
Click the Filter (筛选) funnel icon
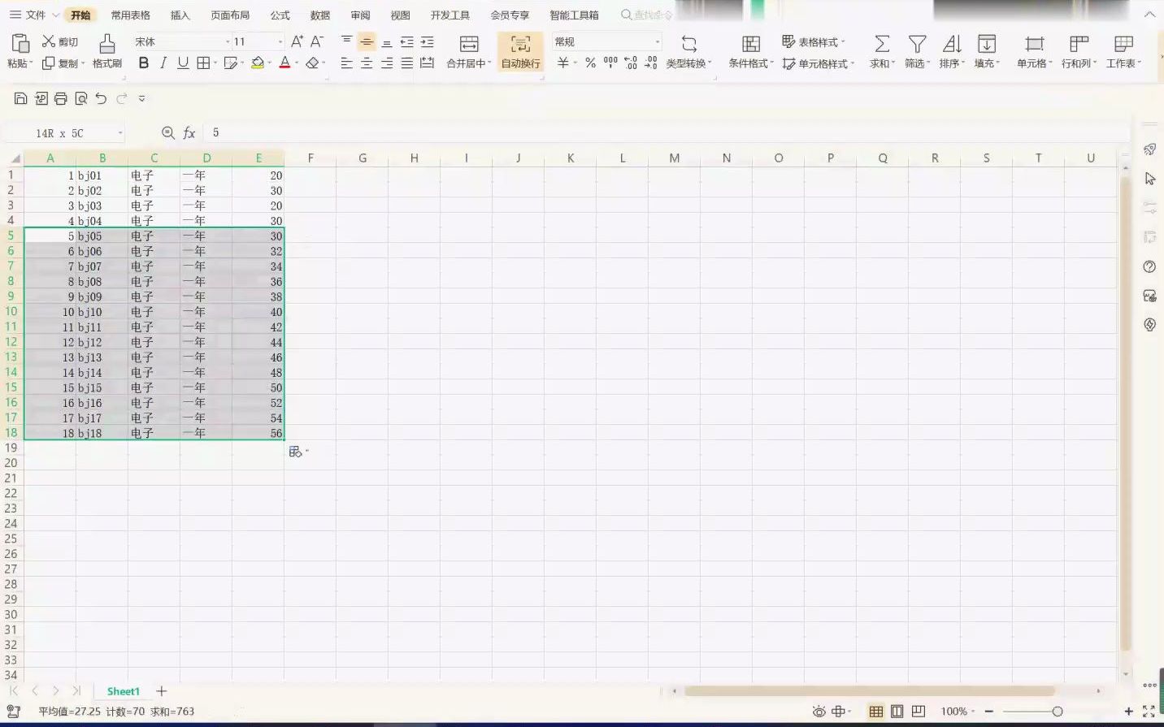coord(918,44)
